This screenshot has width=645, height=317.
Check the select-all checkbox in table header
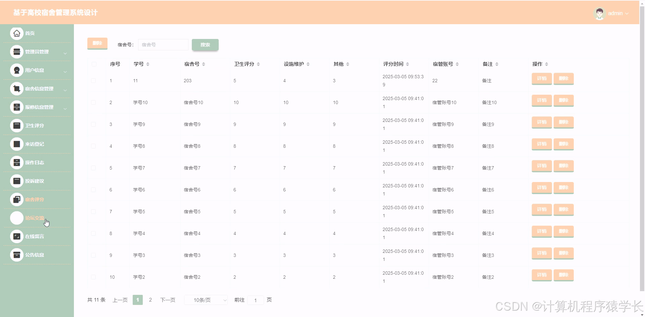pos(94,64)
